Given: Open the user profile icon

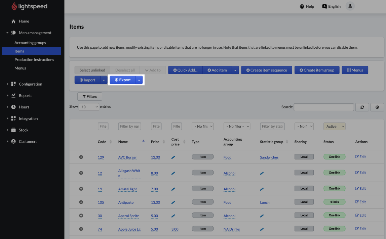Looking at the screenshot, I should click(x=350, y=6).
